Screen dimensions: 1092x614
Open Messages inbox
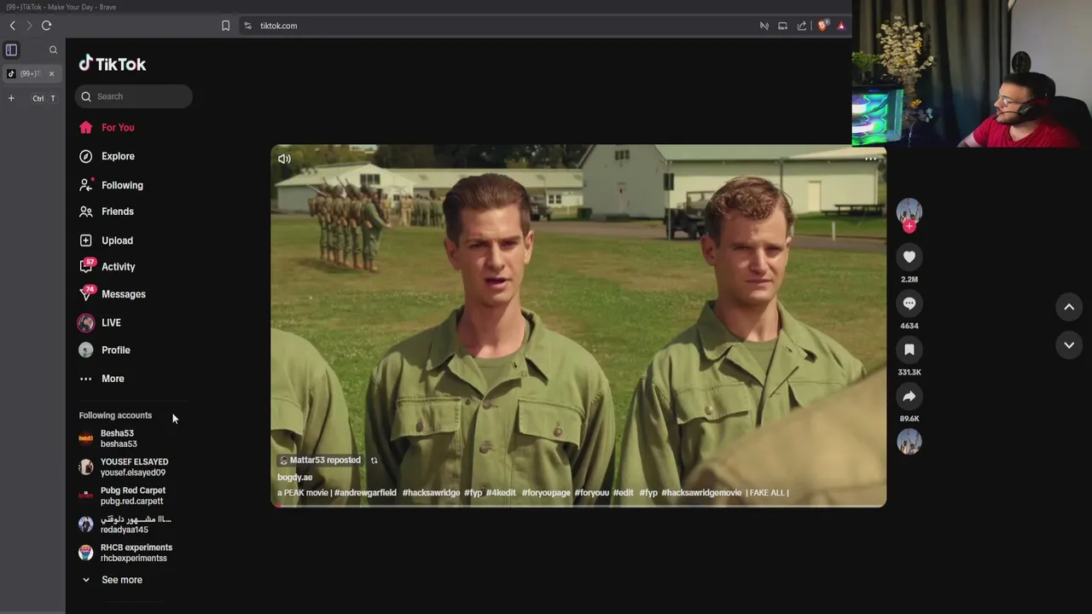tap(113, 294)
